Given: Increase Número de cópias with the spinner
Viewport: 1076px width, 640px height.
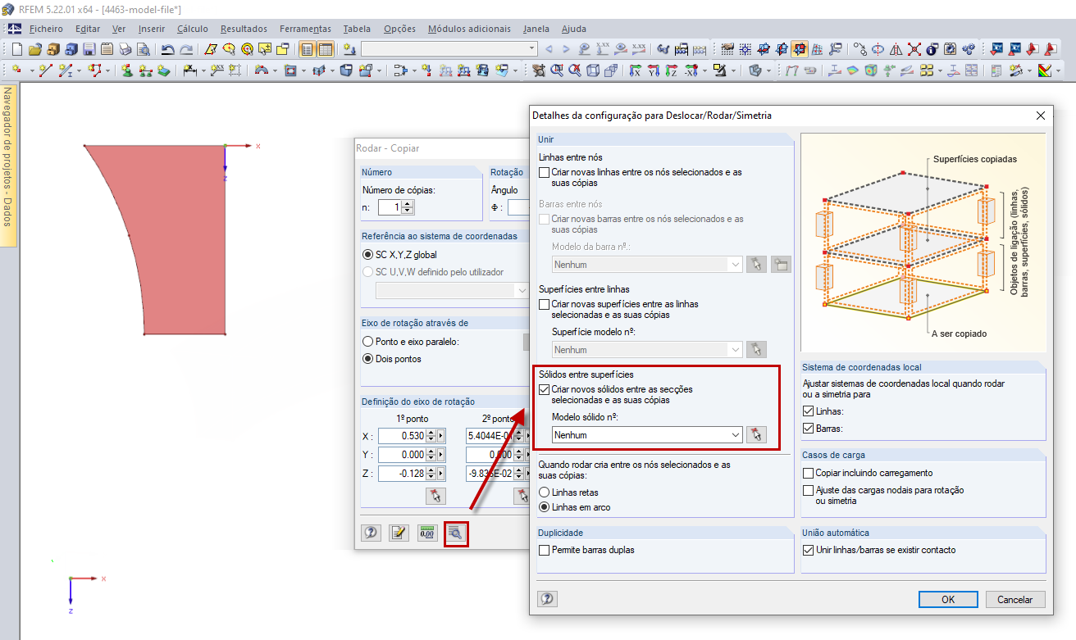Looking at the screenshot, I should pos(408,204).
